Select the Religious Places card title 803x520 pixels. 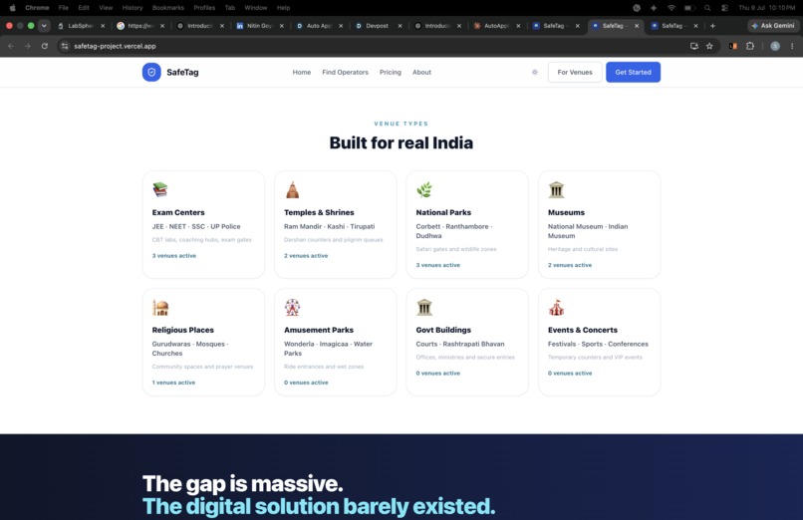[x=183, y=330]
